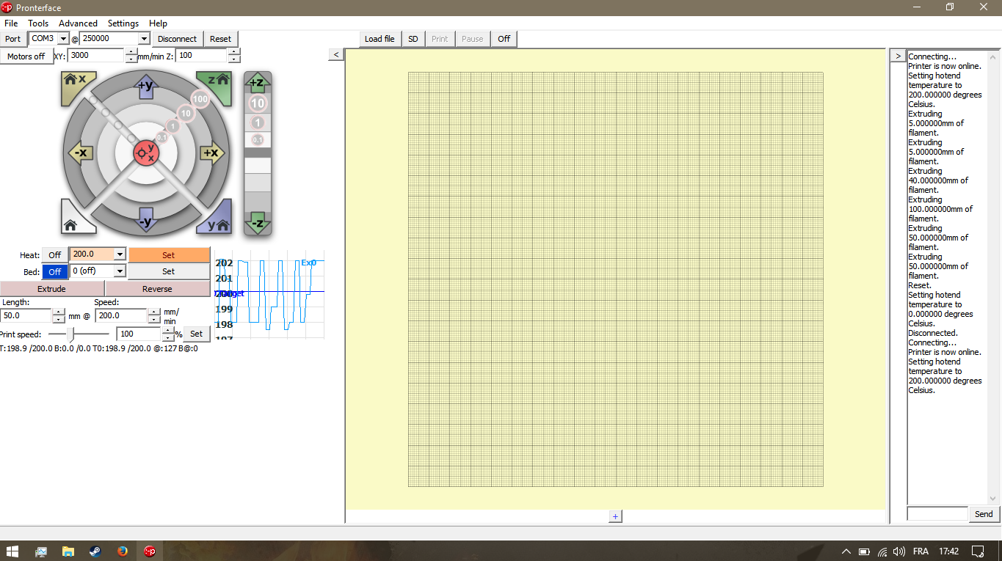Home all axes with the white house icon
Image resolution: width=1002 pixels, height=561 pixels.
point(73,221)
